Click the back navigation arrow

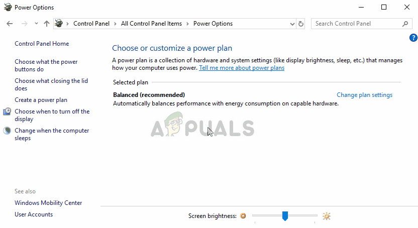10,24
